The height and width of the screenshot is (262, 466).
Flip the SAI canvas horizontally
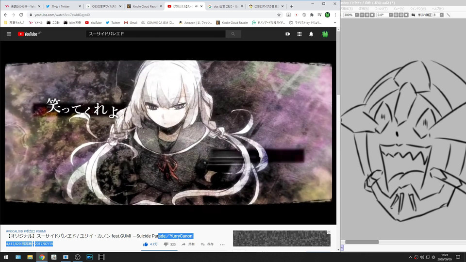(x=413, y=15)
